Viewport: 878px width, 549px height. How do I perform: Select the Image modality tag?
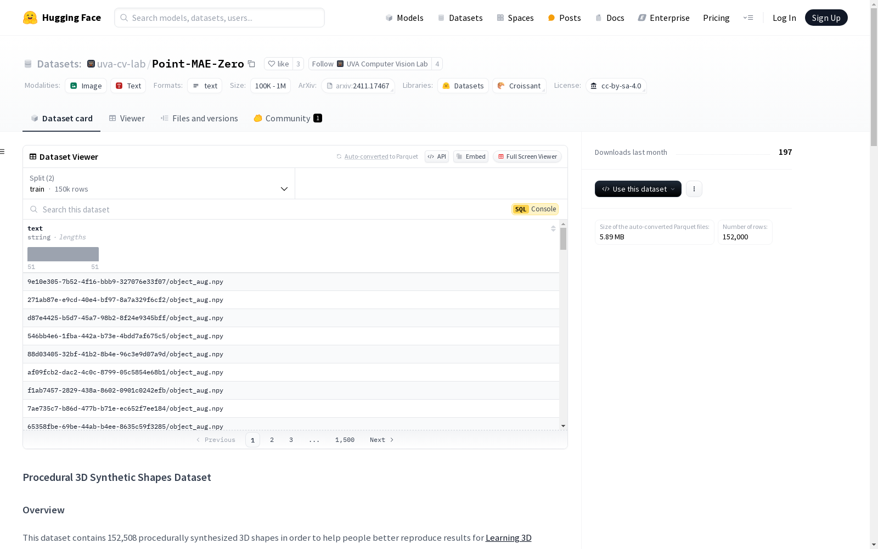[86, 86]
